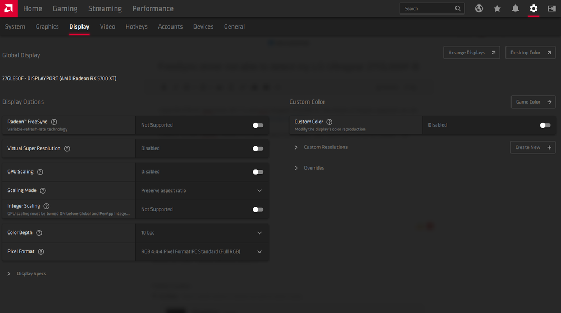Go to Gaming tab
Screen dimensions: 561x313
pos(65,8)
